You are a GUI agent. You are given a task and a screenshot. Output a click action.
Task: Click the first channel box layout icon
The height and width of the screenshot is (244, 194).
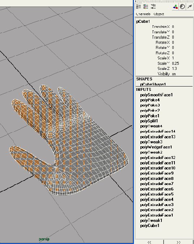(138, 7)
